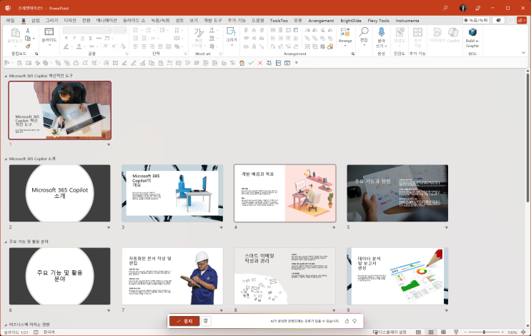Viewport: 531px width, 336px height.
Task: Open the BrightSlide tab
Action: (351, 21)
